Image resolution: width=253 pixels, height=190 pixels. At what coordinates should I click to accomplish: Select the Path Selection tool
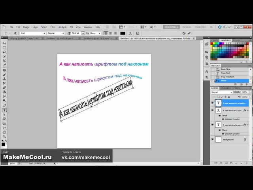[4, 114]
